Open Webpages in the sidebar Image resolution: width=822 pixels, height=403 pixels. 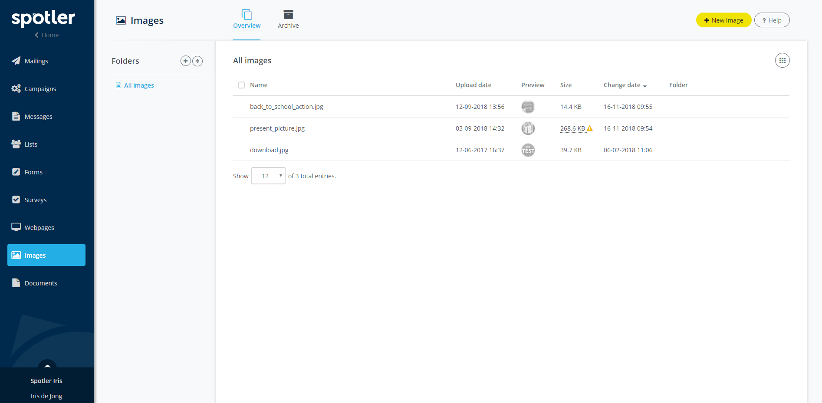[x=39, y=228]
